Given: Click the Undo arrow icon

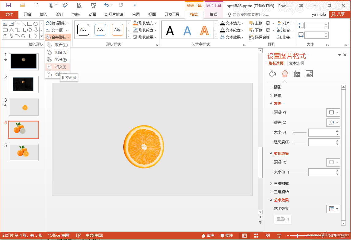Looking at the screenshot, I should pos(106,5).
